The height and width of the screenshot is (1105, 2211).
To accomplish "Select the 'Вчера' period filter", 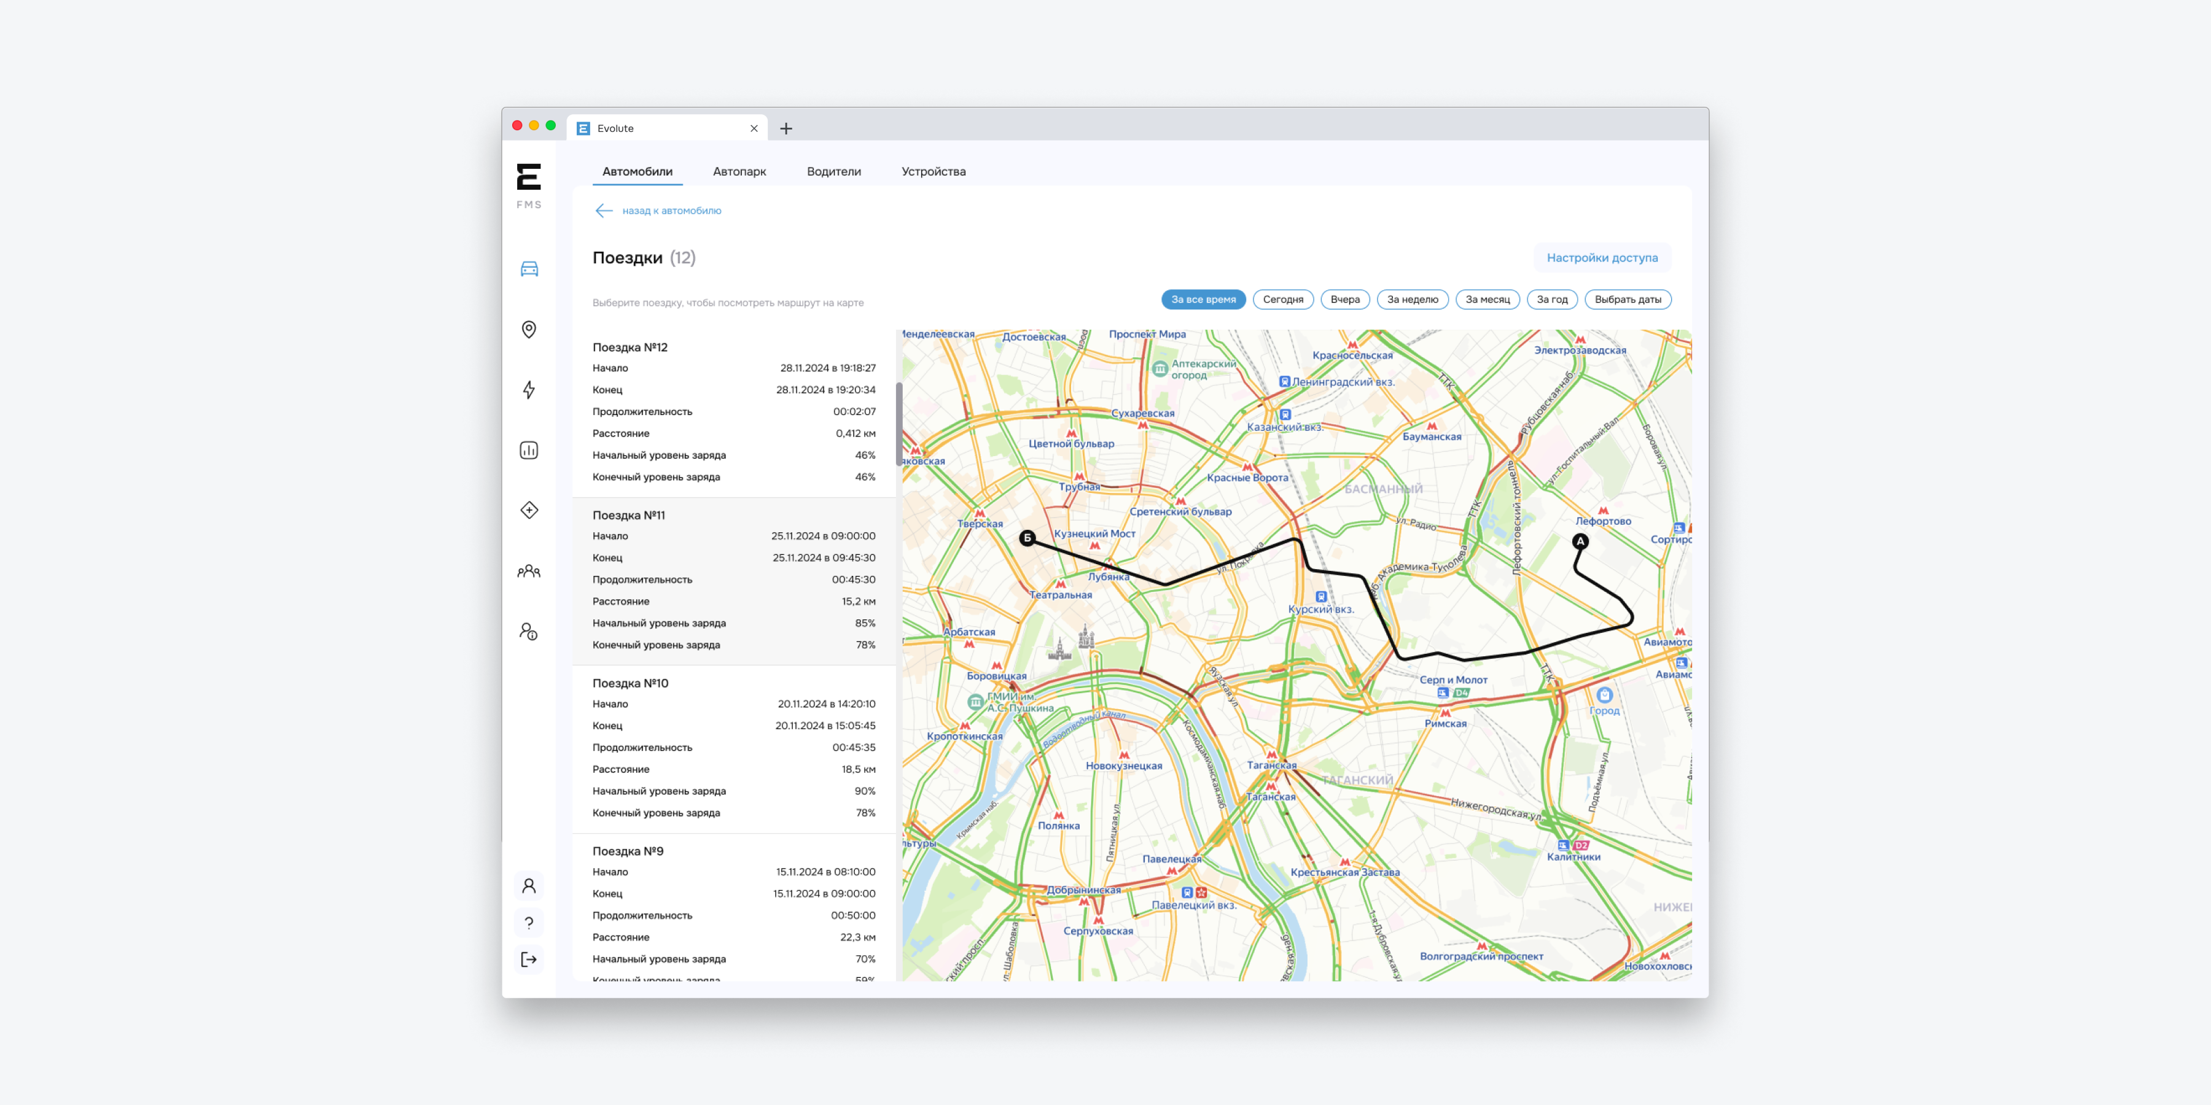I will [x=1345, y=300].
